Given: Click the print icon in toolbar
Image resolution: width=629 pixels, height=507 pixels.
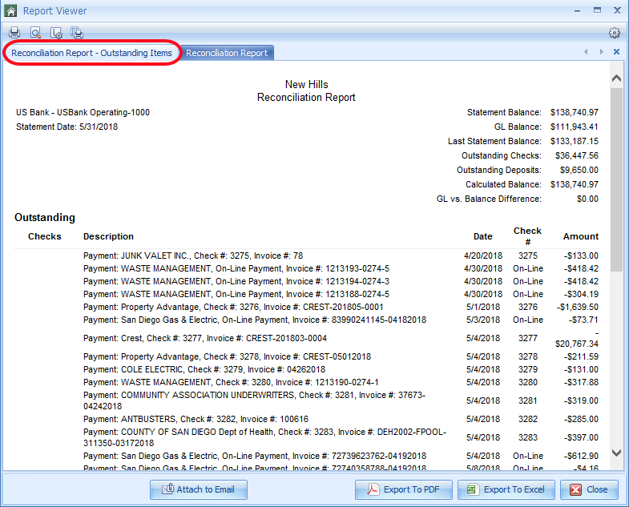Looking at the screenshot, I should 14,33.
